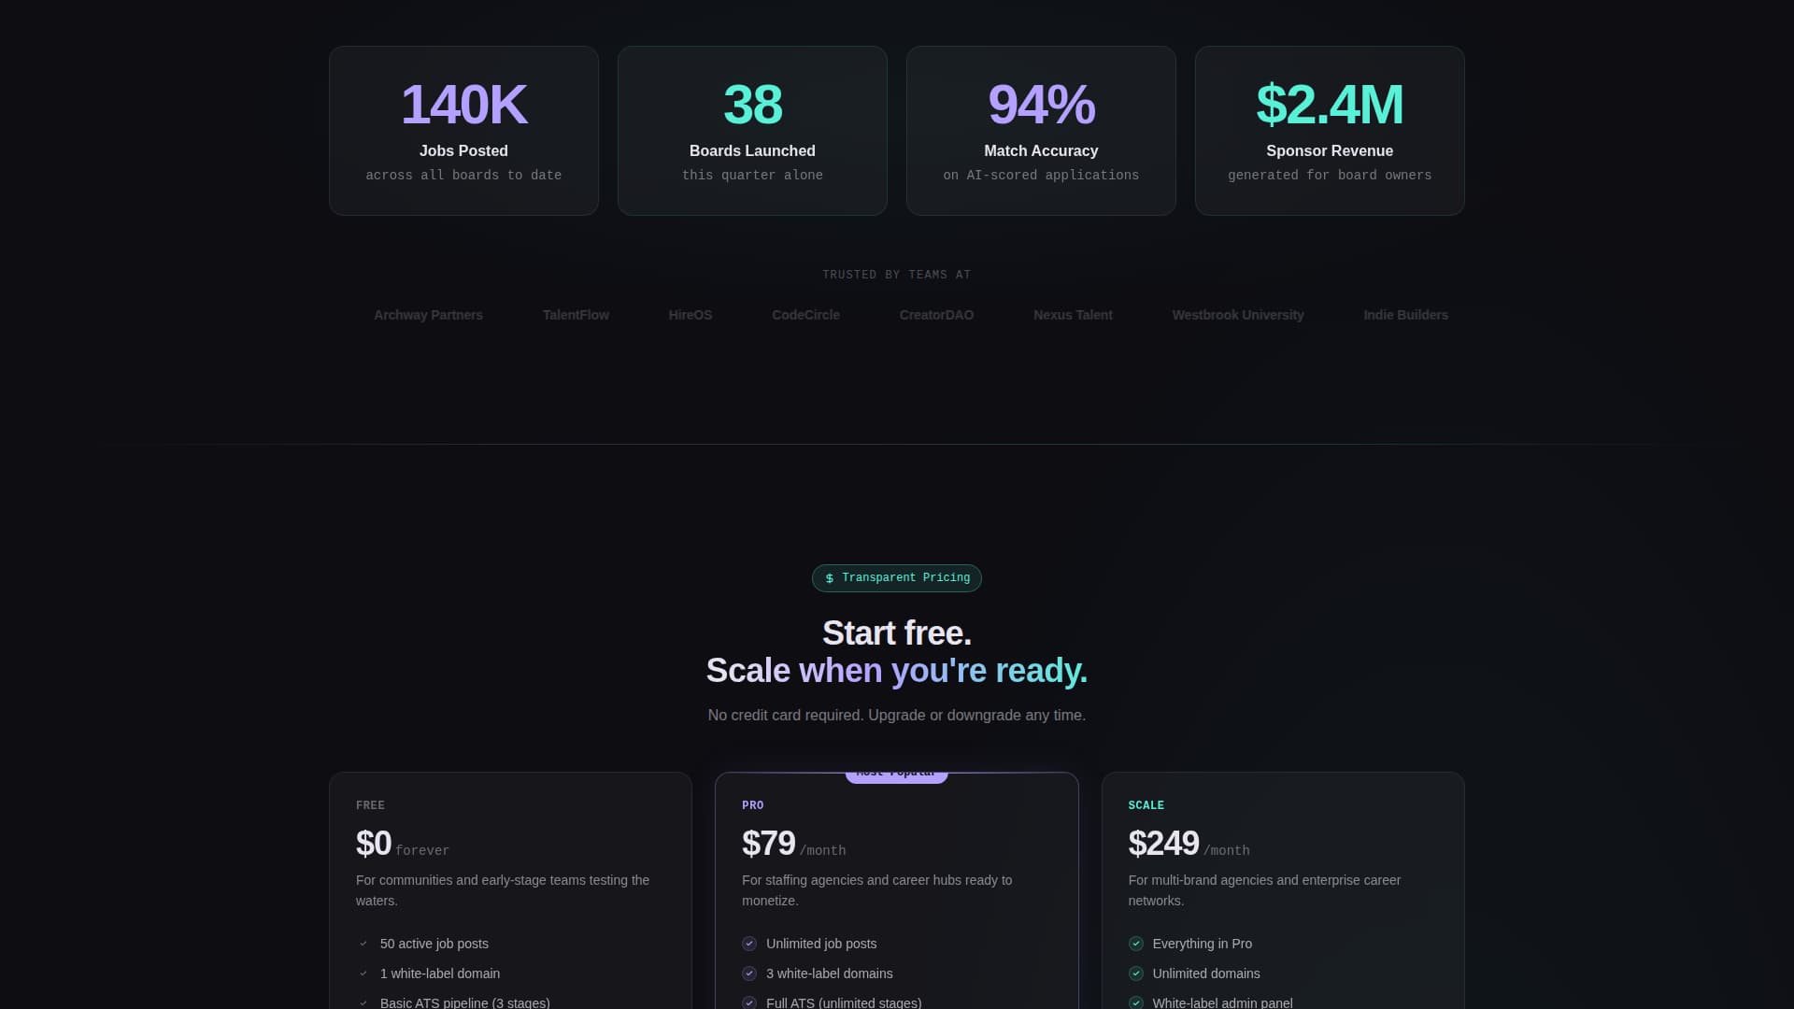Open the HireOS logo link
The width and height of the screenshot is (1794, 1009).
point(691,315)
